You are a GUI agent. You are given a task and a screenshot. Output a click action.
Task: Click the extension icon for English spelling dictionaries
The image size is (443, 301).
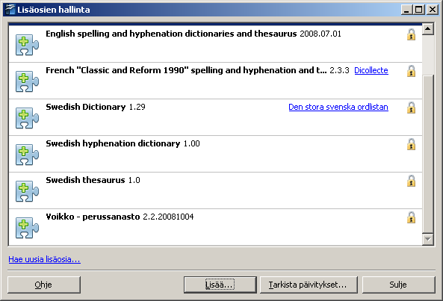click(27, 45)
